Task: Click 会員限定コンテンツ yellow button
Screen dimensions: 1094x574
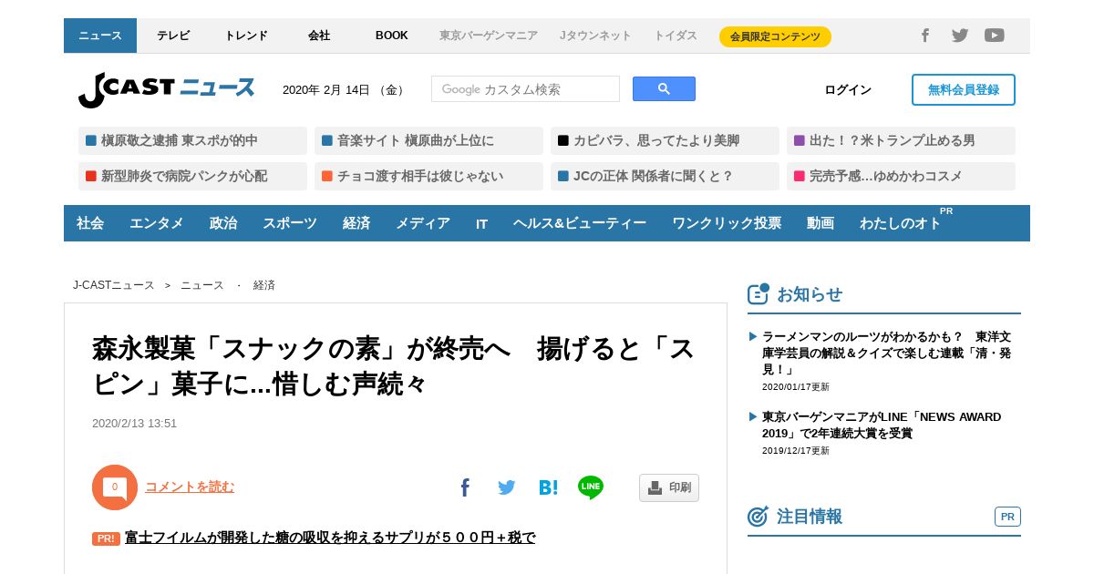Action: point(775,36)
